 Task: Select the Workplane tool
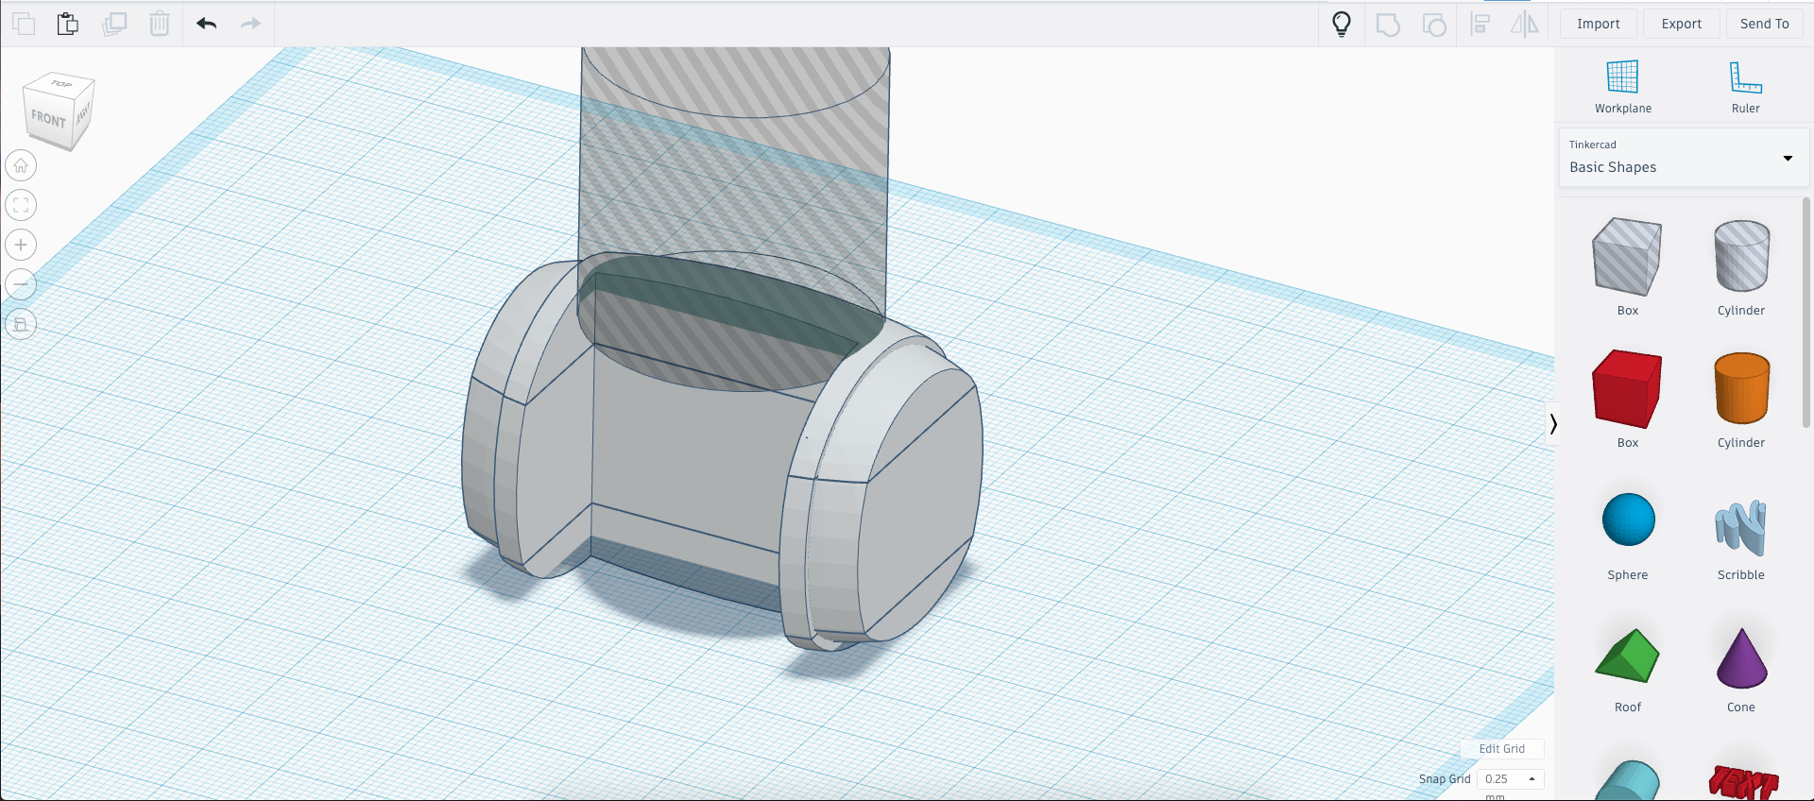pos(1622,87)
